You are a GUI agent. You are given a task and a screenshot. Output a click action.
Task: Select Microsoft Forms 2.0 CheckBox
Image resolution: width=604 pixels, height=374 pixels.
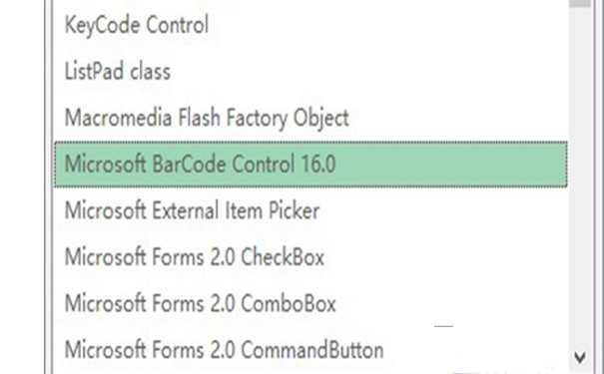[x=310, y=257]
